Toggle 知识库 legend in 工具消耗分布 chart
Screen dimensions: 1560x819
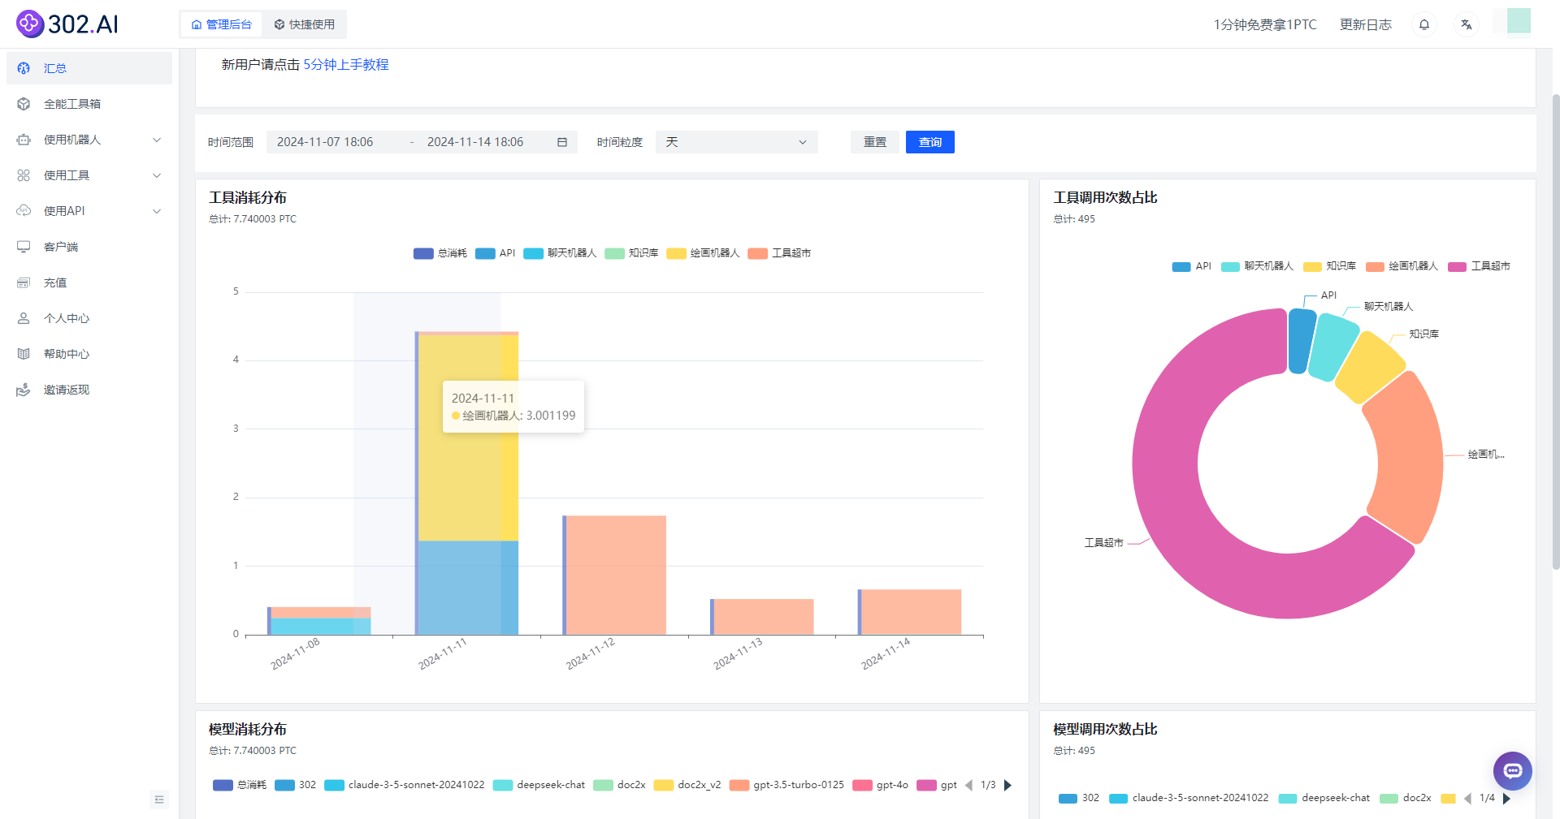(x=631, y=253)
